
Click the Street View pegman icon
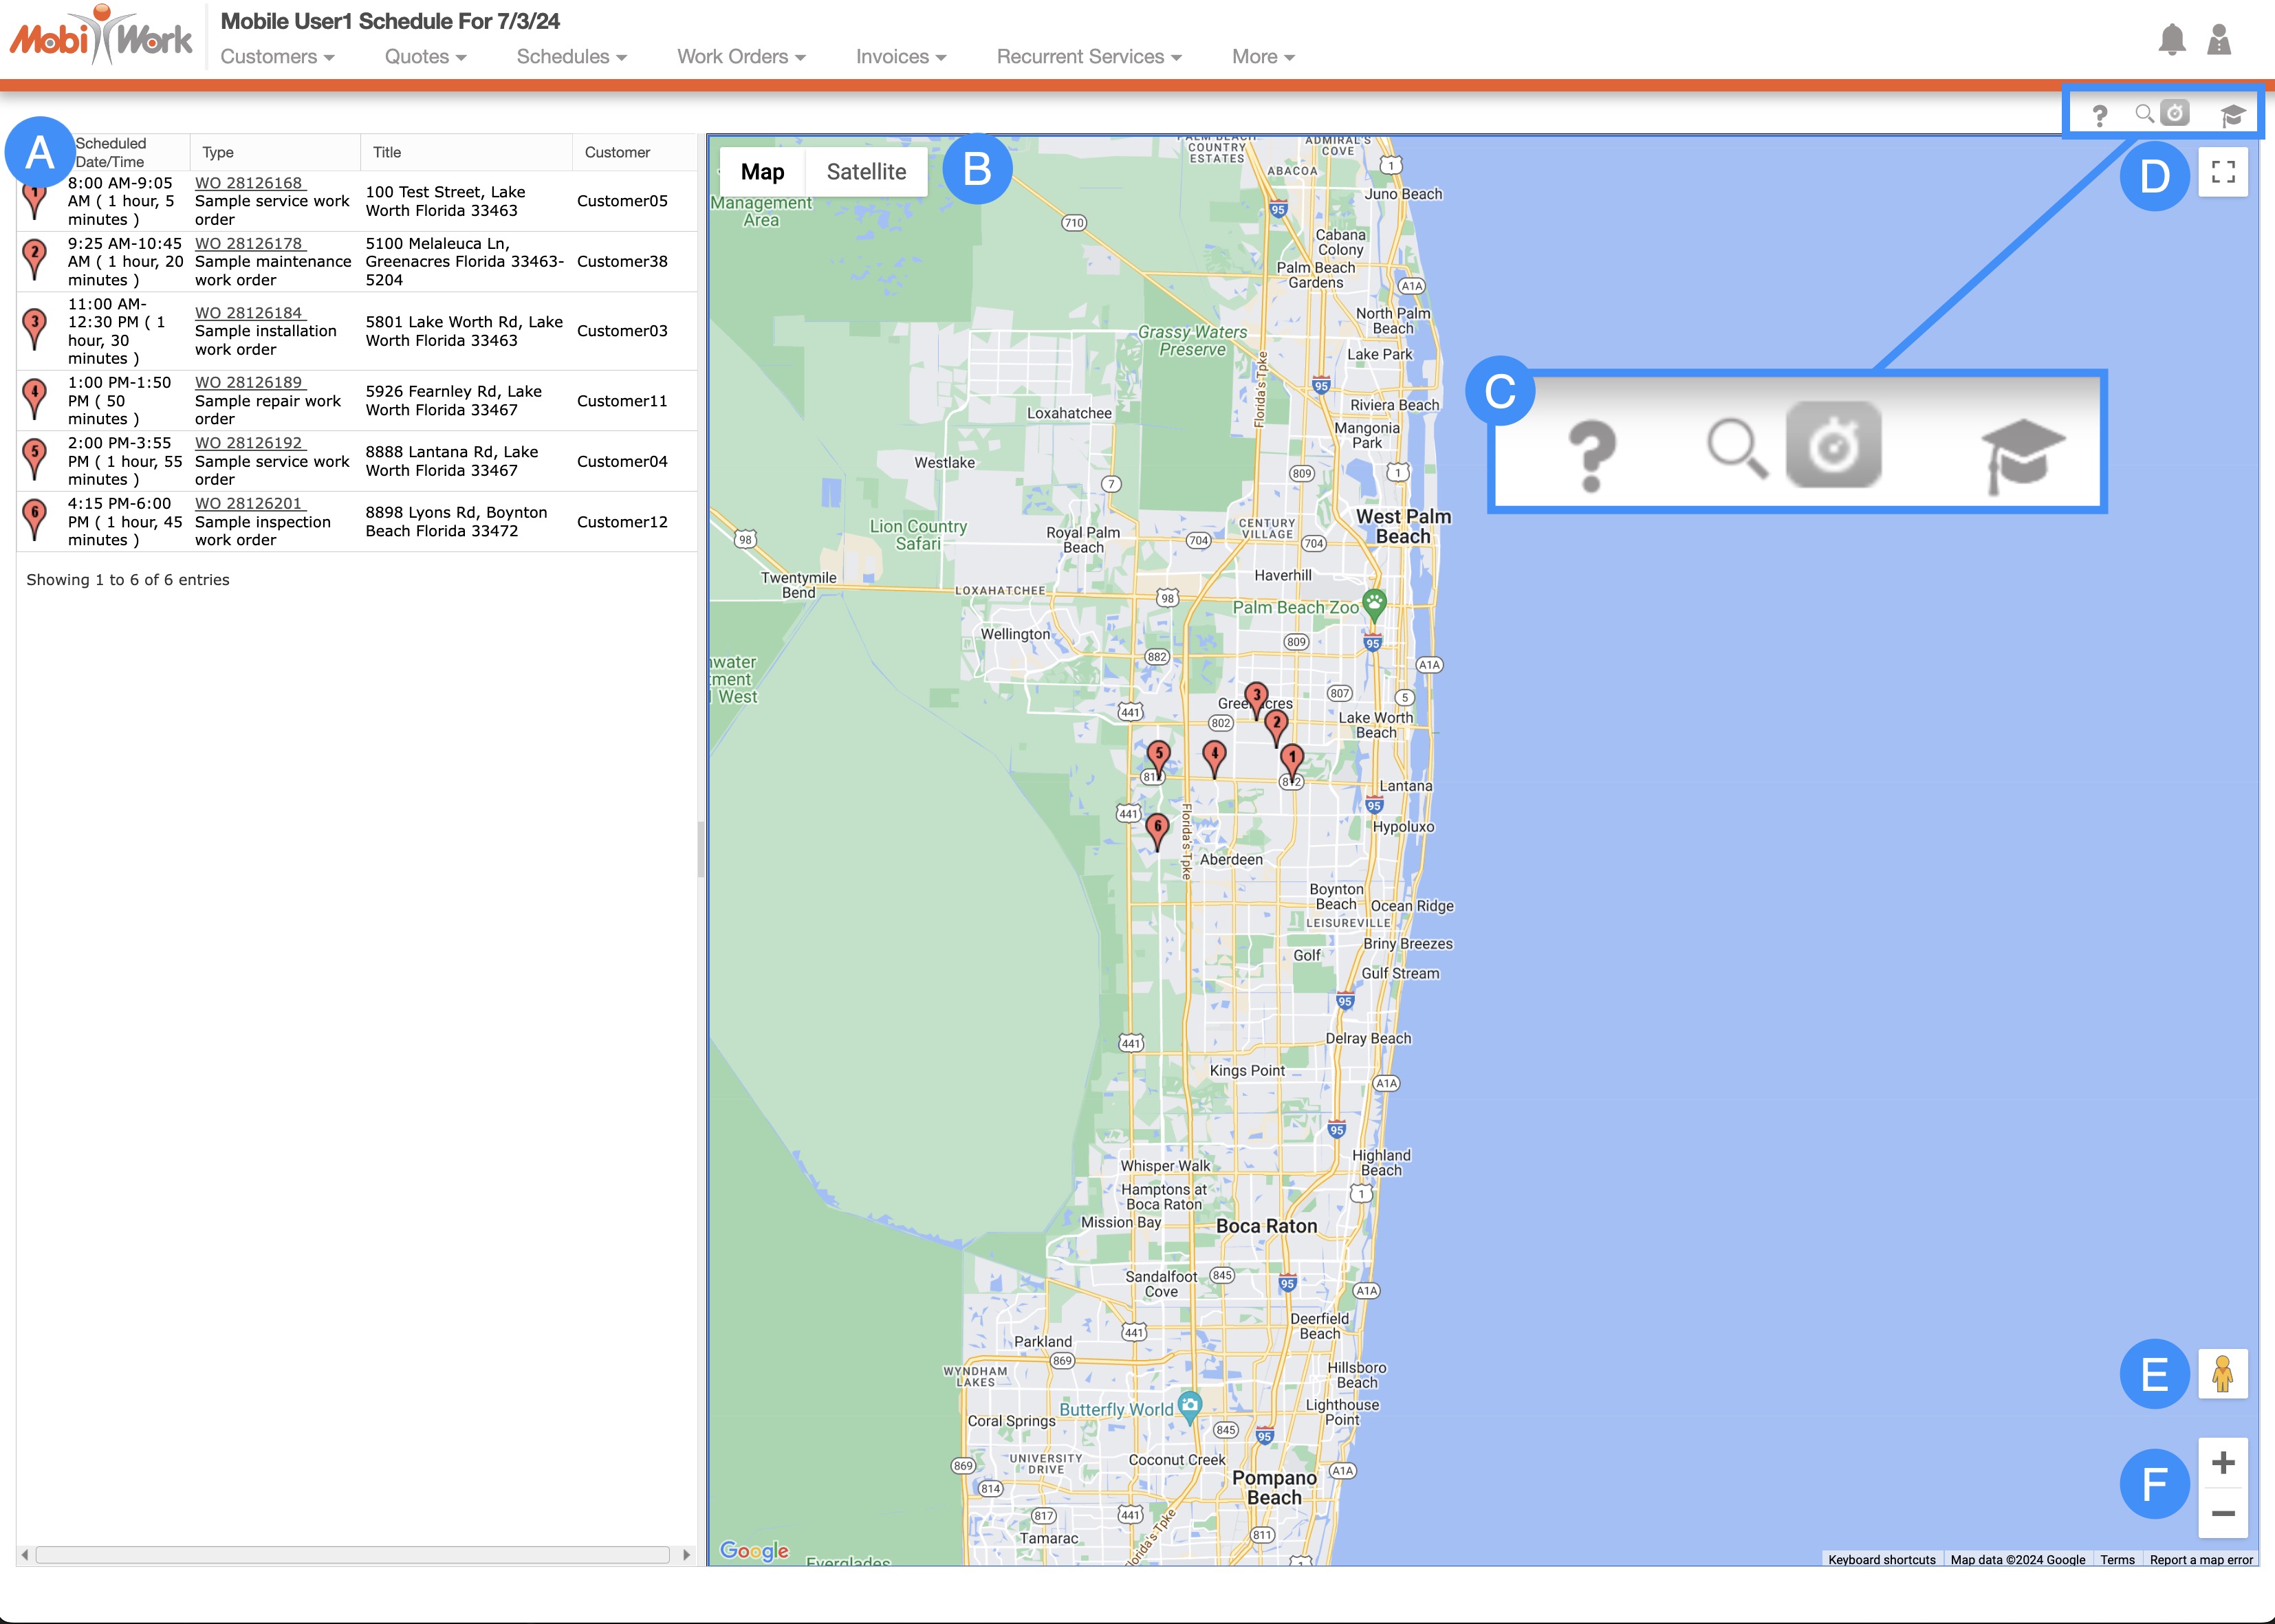point(2222,1374)
